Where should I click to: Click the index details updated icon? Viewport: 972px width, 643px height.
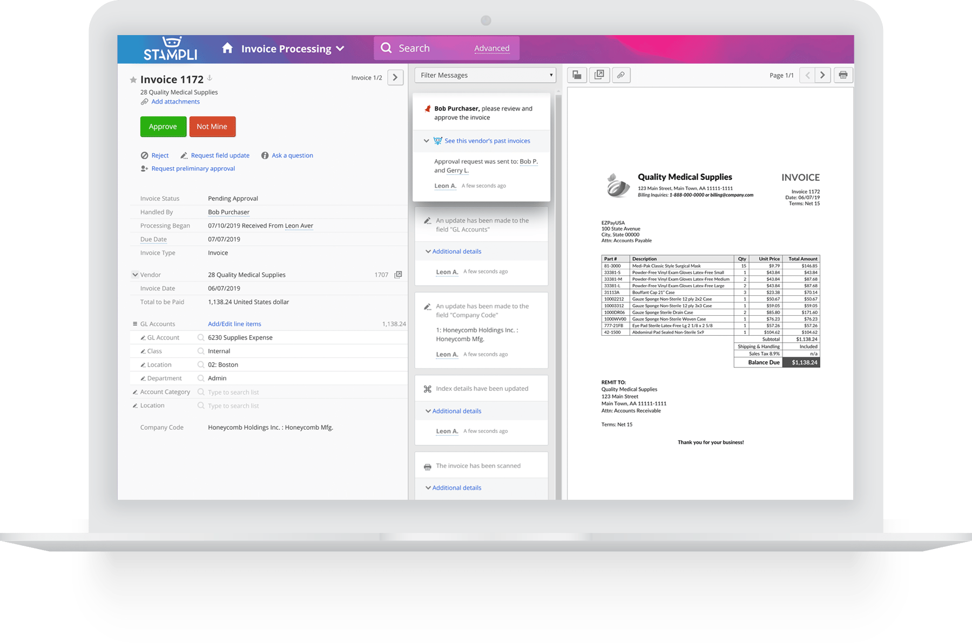coord(427,389)
